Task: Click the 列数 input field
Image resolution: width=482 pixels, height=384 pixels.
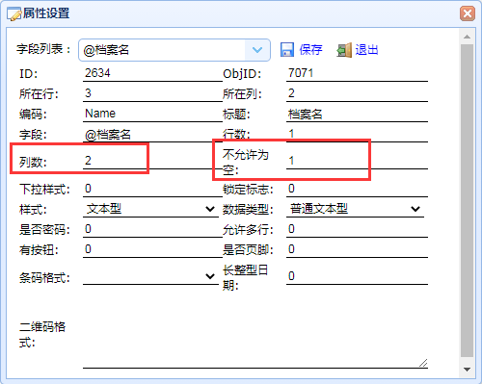Action: (x=152, y=161)
